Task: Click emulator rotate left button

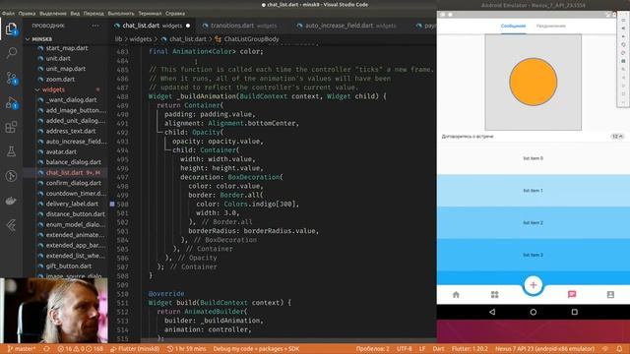Action: pos(623,44)
